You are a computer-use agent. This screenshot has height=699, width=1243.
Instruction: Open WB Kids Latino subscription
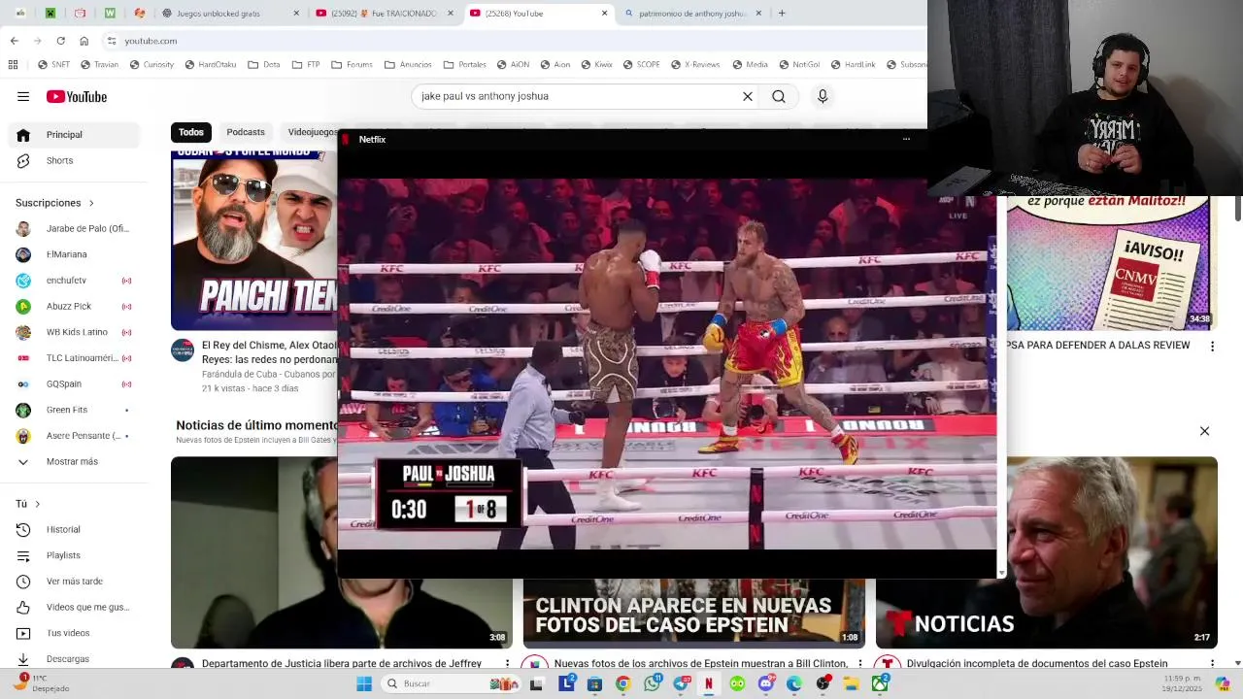click(x=74, y=332)
